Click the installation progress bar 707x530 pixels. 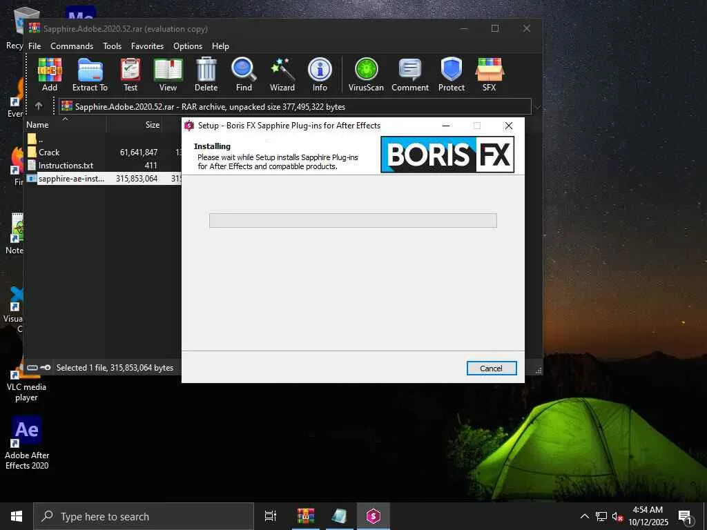(353, 220)
